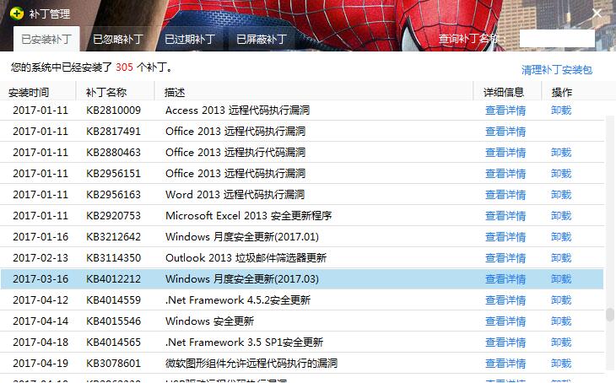
Task: Uninstall patch KB3078601
Action: tap(561, 364)
